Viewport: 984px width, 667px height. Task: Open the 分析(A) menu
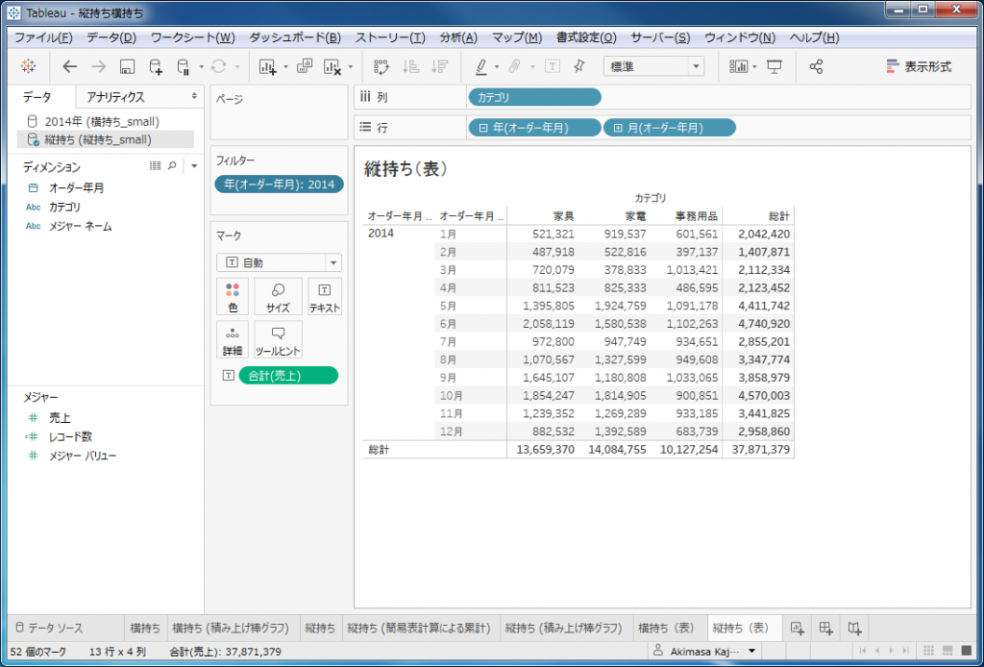click(x=457, y=37)
